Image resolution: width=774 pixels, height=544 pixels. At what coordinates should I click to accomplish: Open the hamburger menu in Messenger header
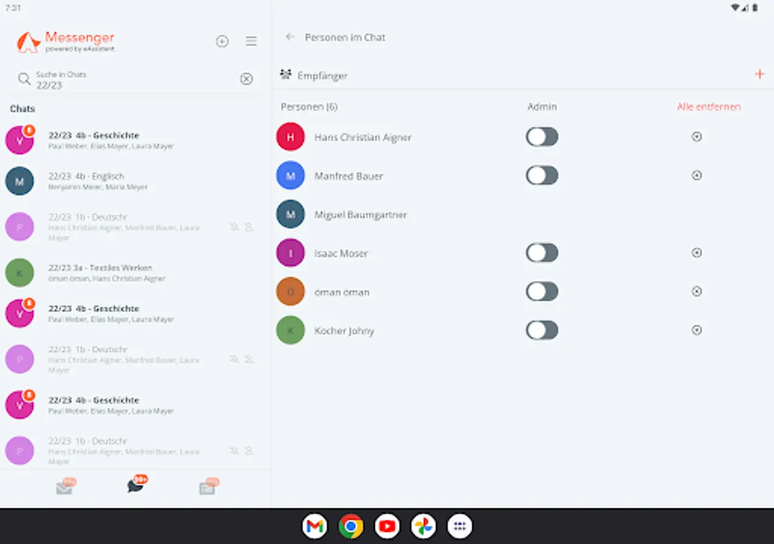[251, 41]
